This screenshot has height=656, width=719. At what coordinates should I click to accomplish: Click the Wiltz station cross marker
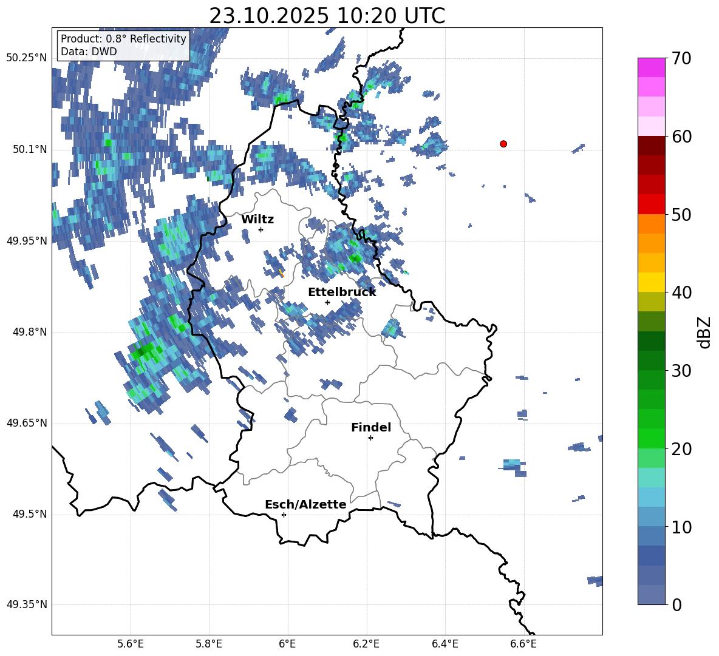[x=261, y=229]
